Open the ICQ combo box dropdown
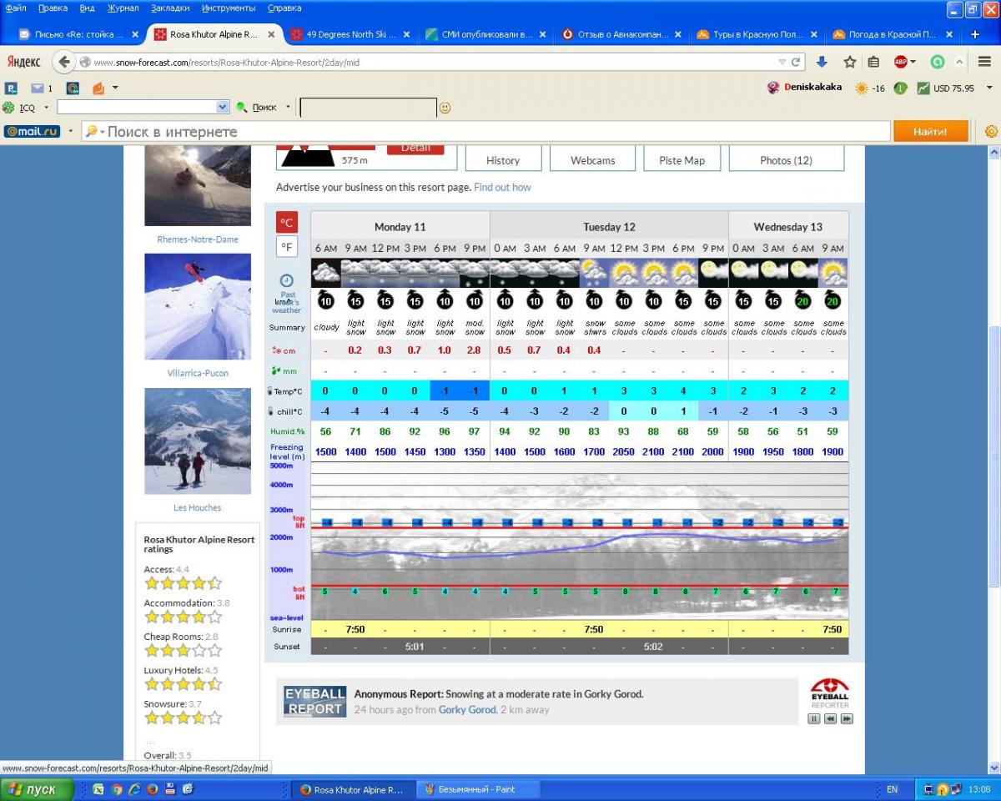Viewport: 1001px width, 801px height. point(223,108)
